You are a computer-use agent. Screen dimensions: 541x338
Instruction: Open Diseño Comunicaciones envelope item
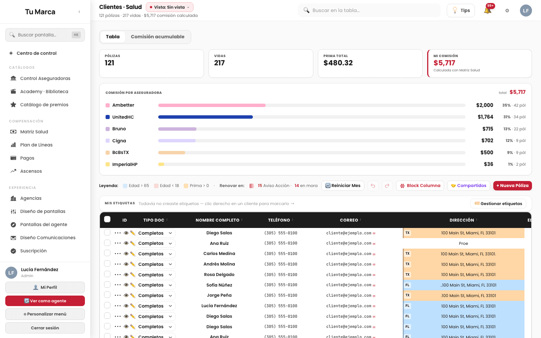click(x=45, y=238)
